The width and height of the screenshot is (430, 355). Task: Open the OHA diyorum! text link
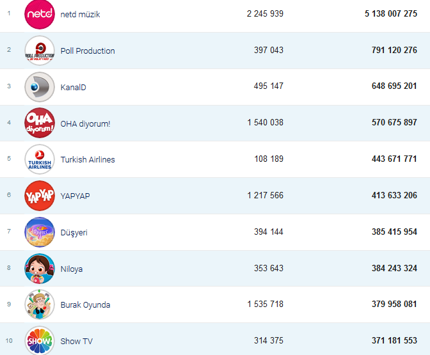point(85,123)
